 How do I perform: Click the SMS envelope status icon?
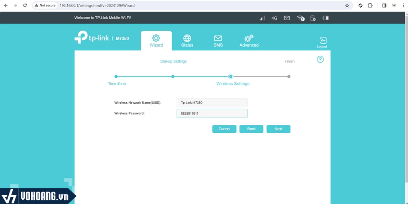coord(287,18)
